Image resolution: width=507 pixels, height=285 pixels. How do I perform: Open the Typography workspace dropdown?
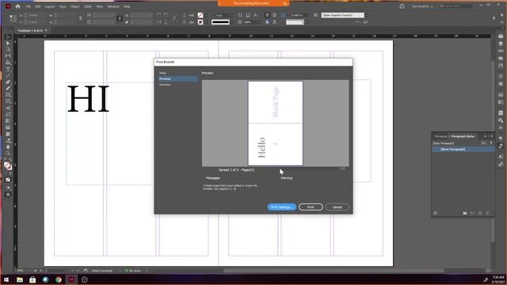tap(422, 6)
